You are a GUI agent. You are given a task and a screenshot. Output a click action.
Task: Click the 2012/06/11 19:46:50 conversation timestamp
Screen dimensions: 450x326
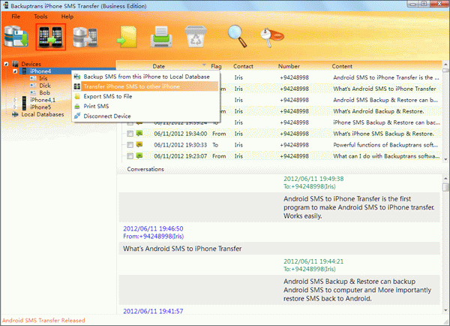(x=153, y=228)
